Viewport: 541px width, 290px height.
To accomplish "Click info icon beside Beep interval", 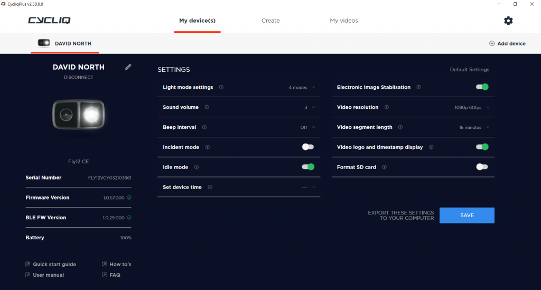I will (204, 127).
